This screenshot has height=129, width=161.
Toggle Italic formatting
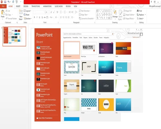click(37, 17)
